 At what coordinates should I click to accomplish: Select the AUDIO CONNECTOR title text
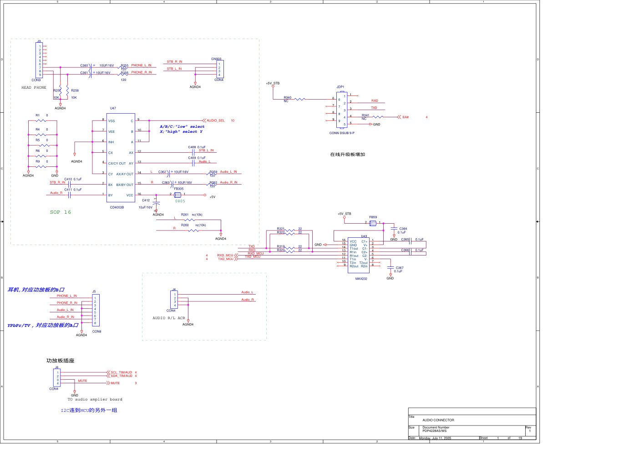(438, 420)
